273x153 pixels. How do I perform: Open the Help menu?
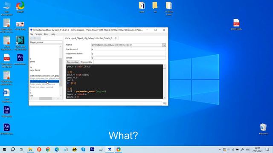pos(53,34)
